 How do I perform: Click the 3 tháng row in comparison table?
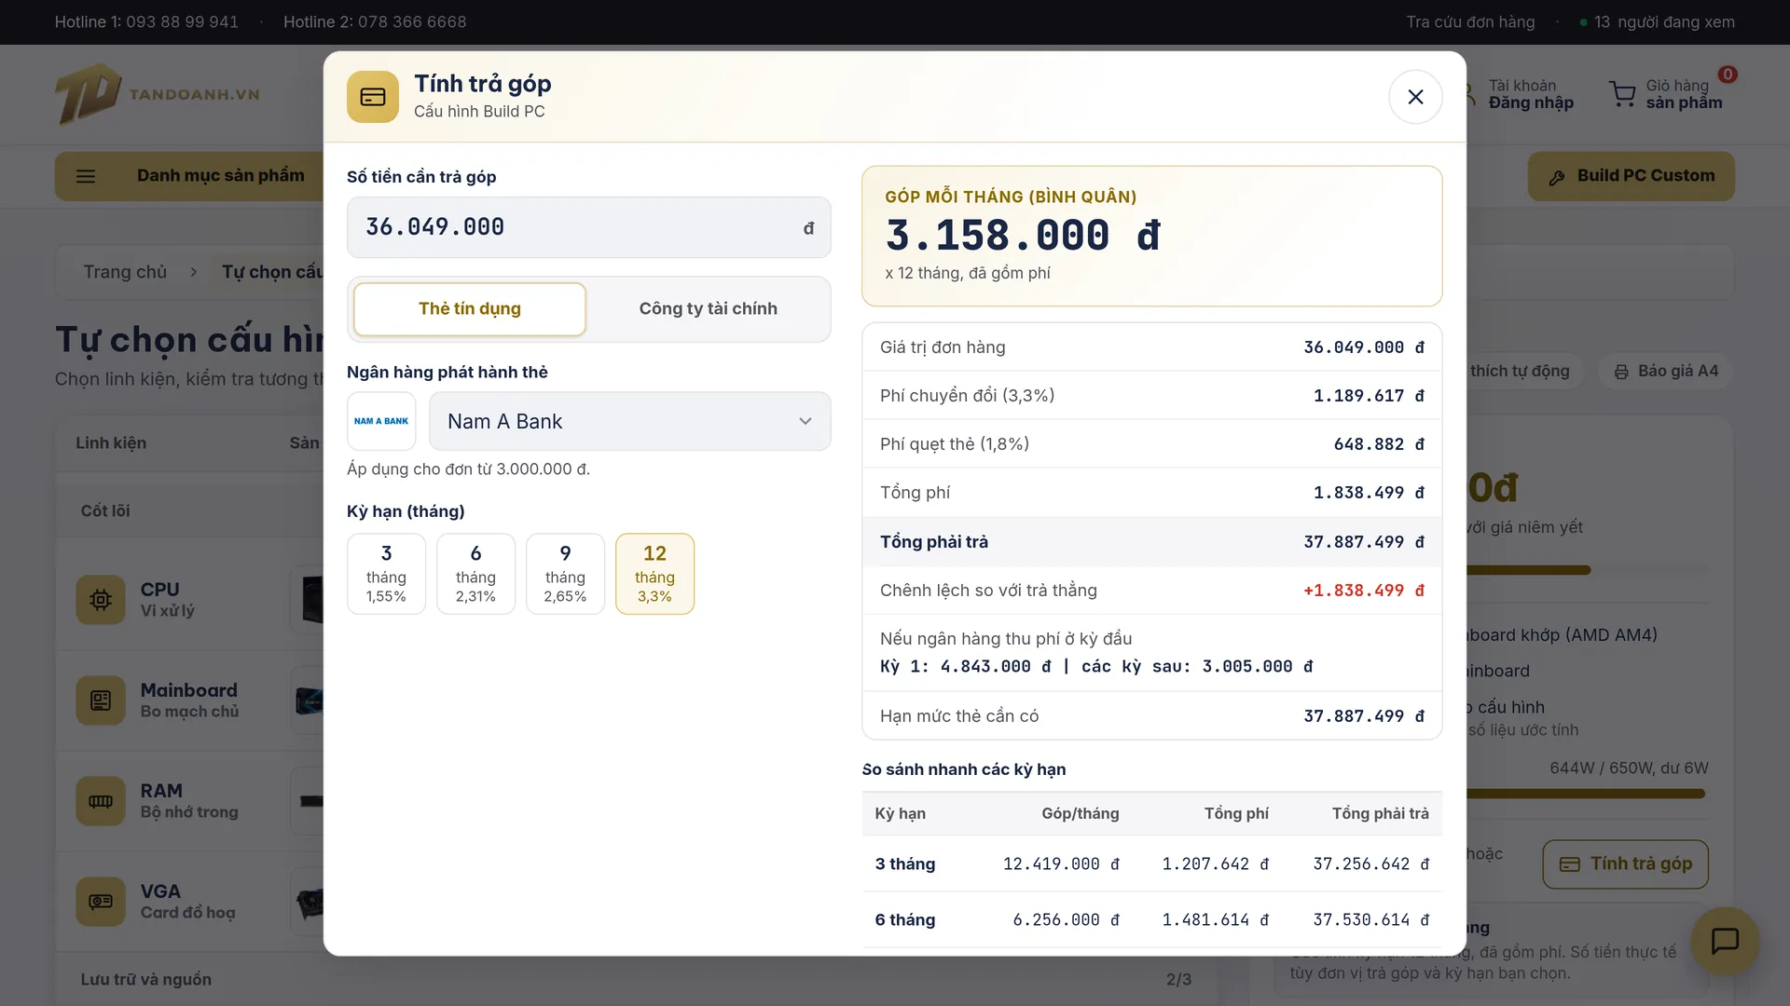[x=1151, y=864]
